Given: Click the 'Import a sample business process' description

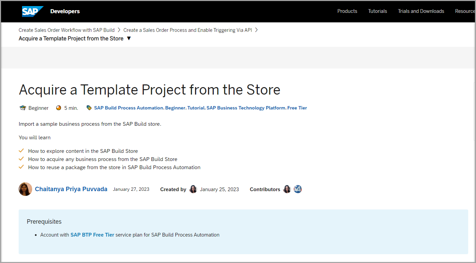Looking at the screenshot, I should click(x=90, y=124).
